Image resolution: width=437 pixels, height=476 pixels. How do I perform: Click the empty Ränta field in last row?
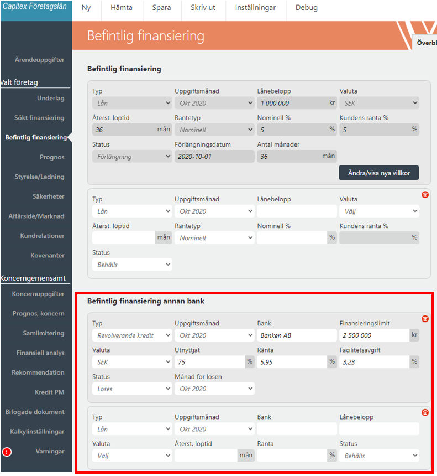click(292, 456)
